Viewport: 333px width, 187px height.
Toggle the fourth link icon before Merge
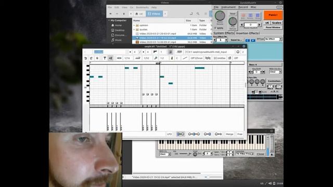[x=218, y=134]
